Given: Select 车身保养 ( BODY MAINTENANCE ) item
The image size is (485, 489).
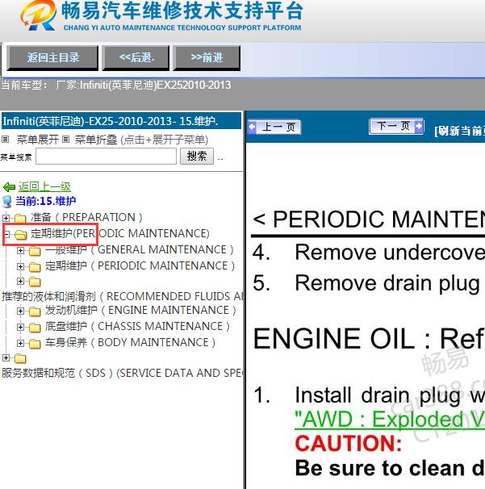Looking at the screenshot, I should (x=131, y=342).
